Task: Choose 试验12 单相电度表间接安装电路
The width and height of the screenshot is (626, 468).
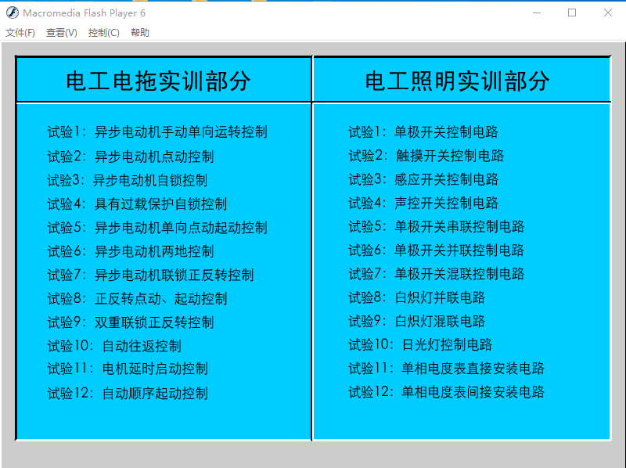Action: [446, 392]
